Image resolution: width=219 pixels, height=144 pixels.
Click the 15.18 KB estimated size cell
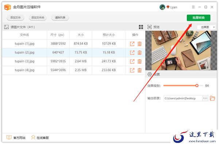coord(109,52)
